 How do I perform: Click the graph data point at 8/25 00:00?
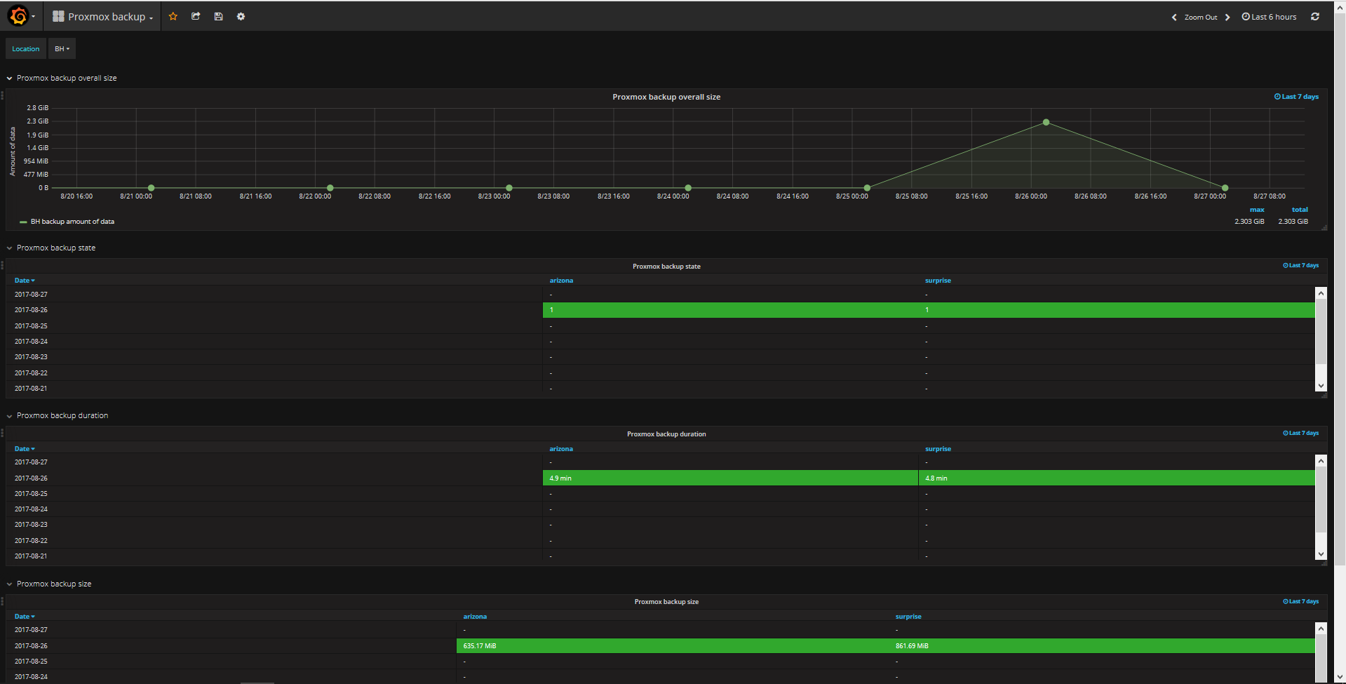click(867, 188)
